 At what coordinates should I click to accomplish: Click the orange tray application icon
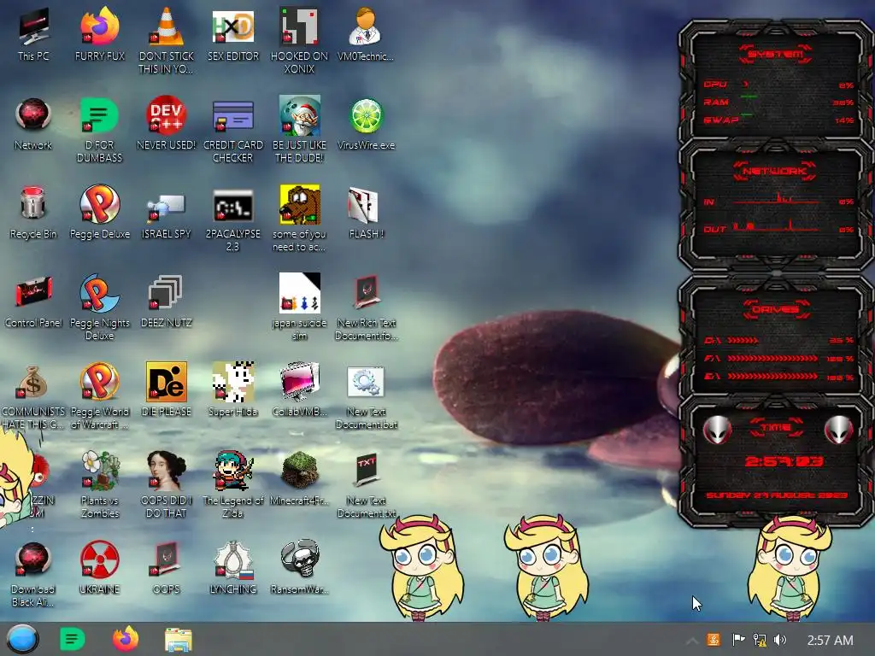pos(714,640)
